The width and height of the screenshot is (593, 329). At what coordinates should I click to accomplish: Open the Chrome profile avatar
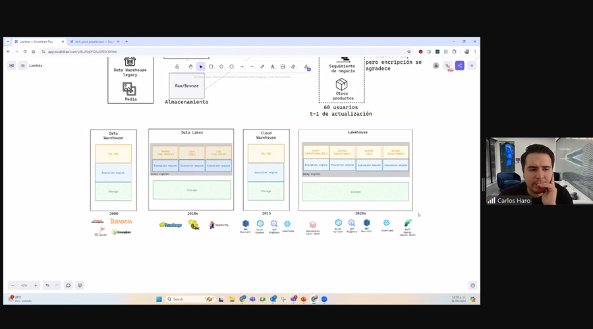[466, 52]
